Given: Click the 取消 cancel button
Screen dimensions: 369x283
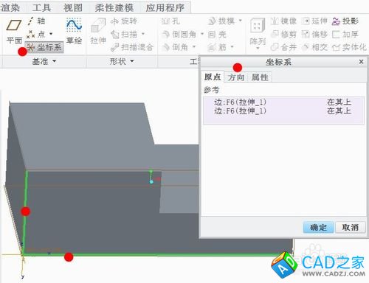Looking at the screenshot, I should 351,227.
